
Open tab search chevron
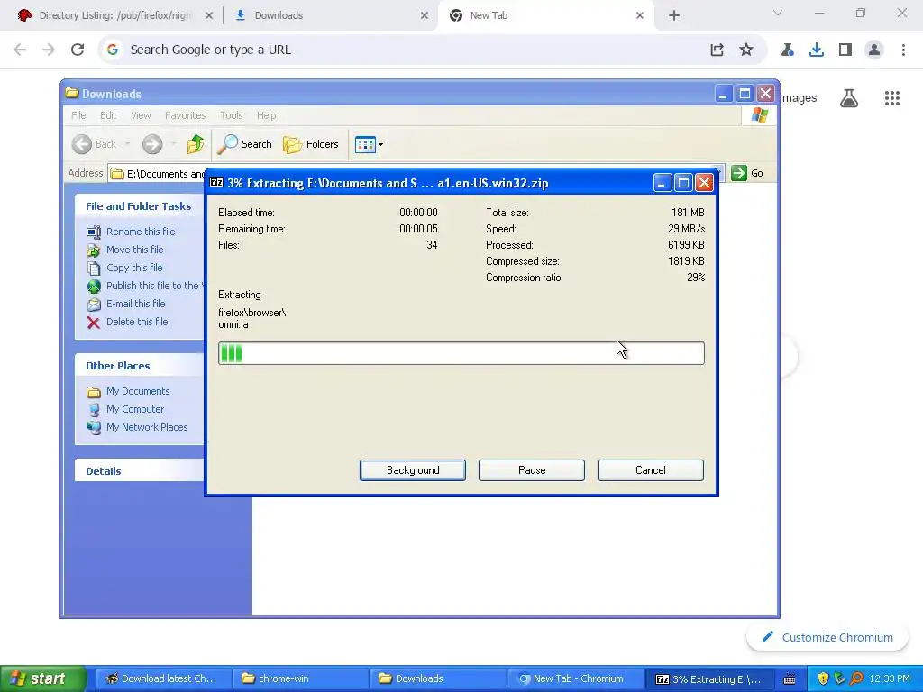coord(778,13)
